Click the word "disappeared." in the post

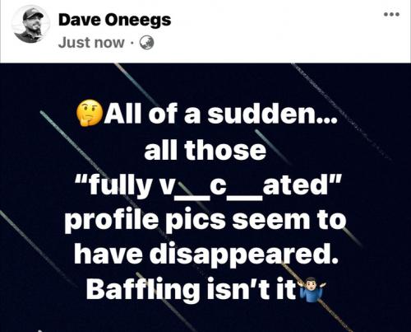pyautogui.click(x=244, y=255)
